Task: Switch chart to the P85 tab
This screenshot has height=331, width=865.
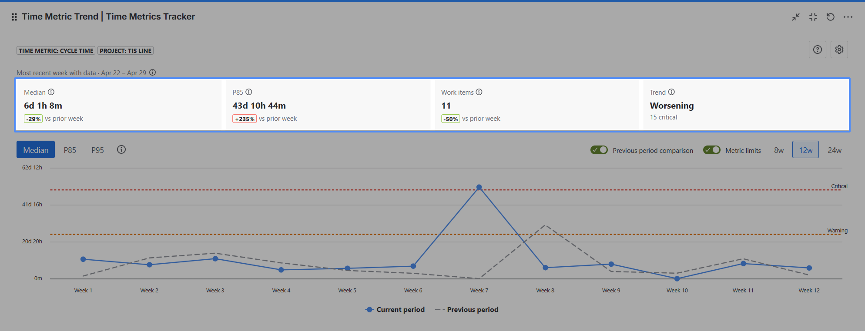Action: click(70, 150)
